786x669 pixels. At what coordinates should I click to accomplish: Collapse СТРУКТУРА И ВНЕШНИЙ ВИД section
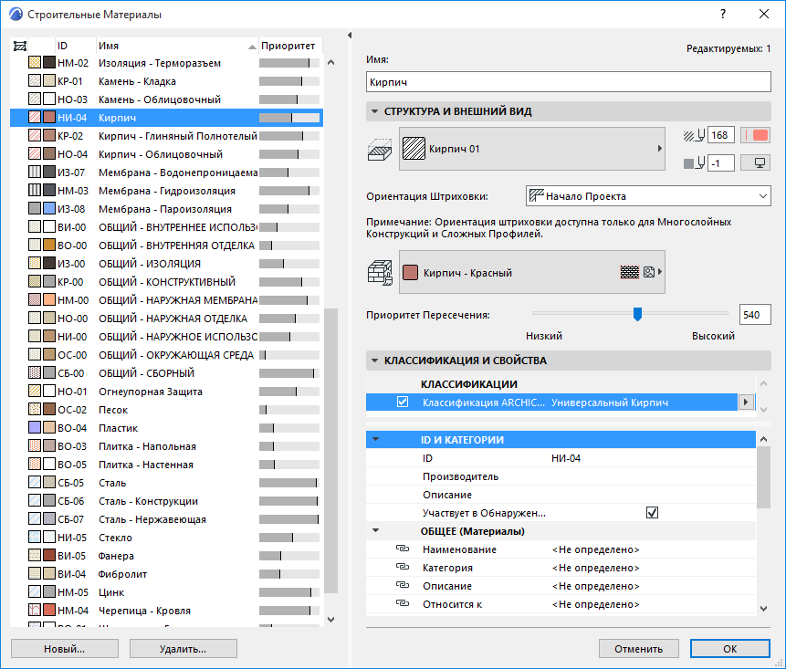pyautogui.click(x=374, y=111)
